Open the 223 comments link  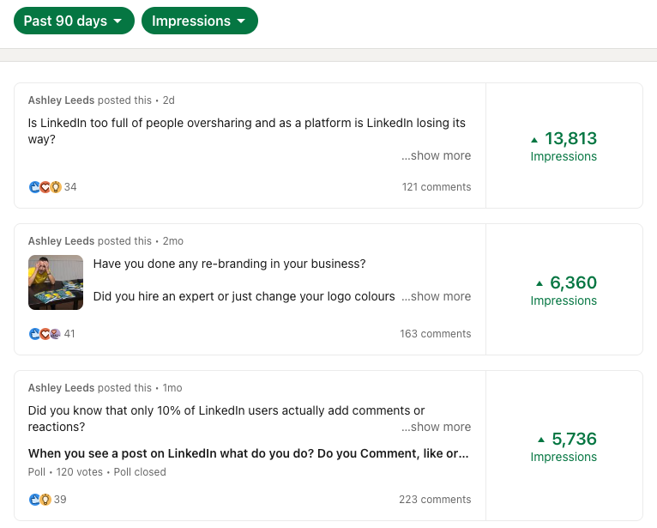click(x=435, y=500)
